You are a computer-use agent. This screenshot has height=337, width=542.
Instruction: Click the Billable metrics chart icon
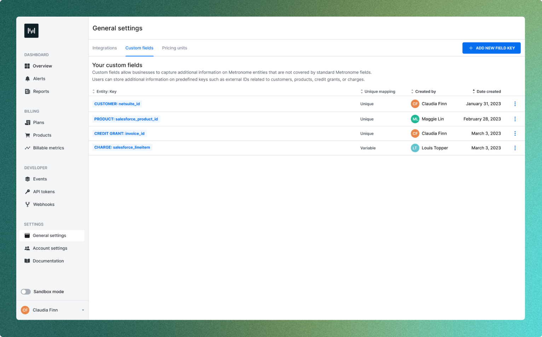click(28, 148)
